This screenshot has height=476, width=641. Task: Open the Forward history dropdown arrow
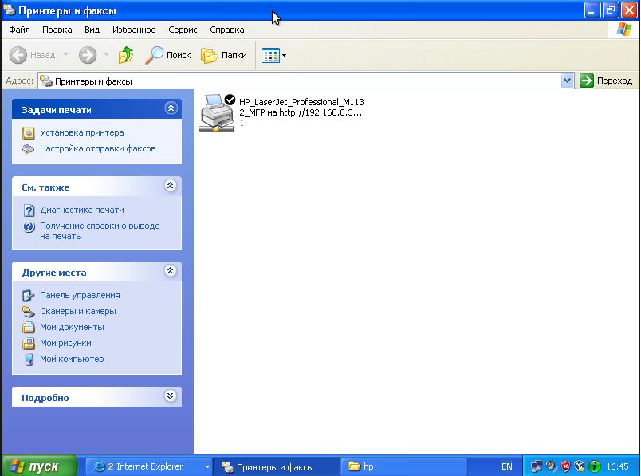pyautogui.click(x=106, y=55)
